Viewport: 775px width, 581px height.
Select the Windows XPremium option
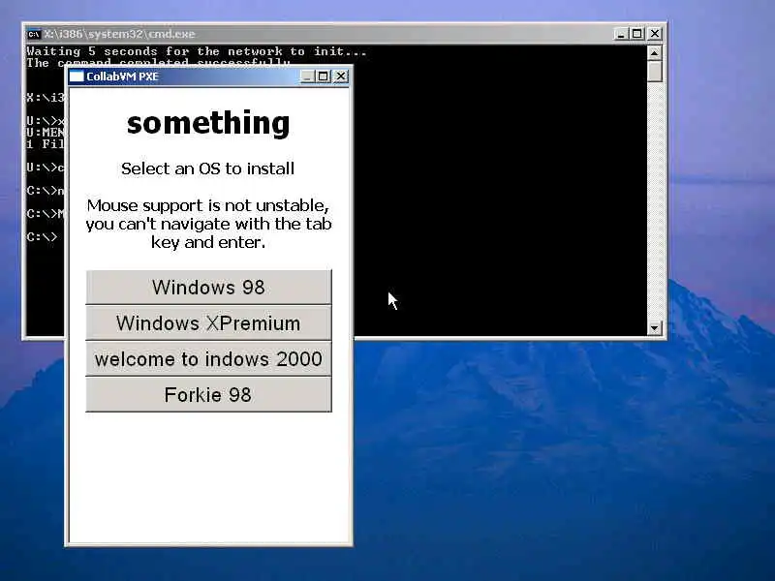[x=208, y=323]
